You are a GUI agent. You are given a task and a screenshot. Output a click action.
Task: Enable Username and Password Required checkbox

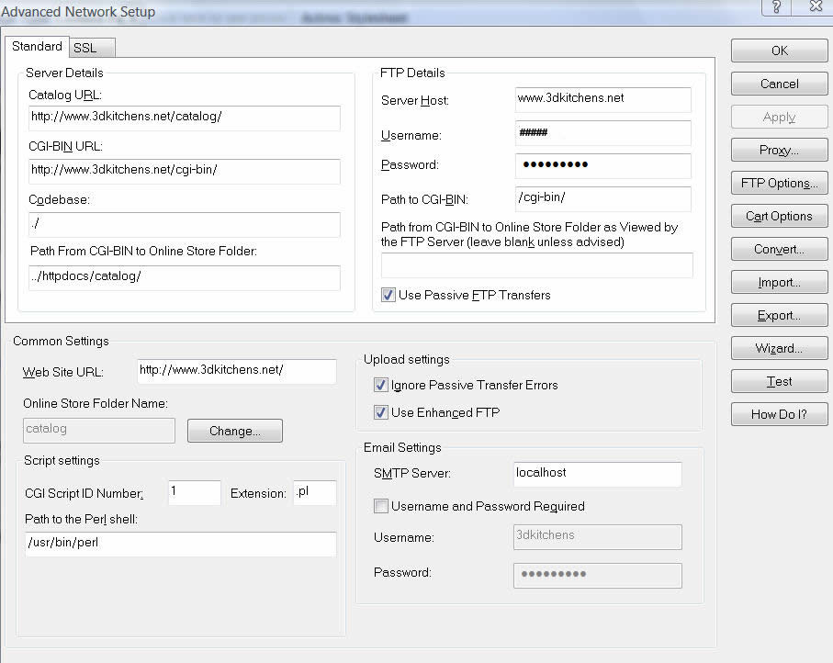click(x=381, y=506)
